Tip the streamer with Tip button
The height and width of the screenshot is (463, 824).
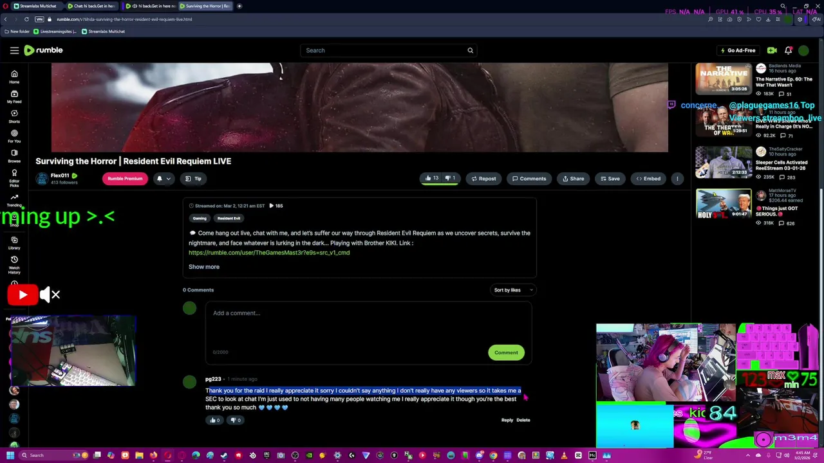click(x=193, y=179)
